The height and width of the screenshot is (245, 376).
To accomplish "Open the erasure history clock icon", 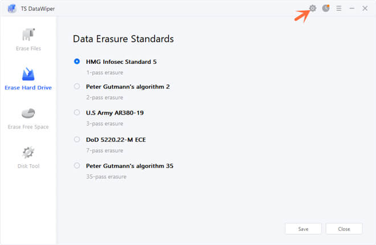I will (326, 9).
